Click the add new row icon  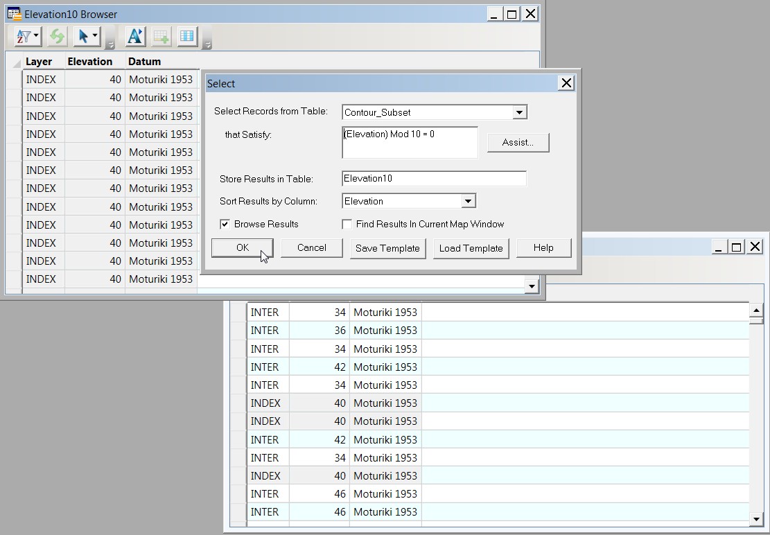coord(160,36)
